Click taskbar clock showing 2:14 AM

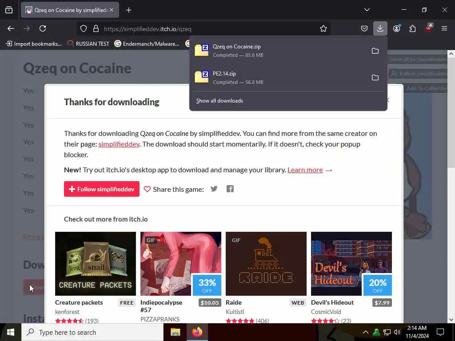(x=417, y=332)
